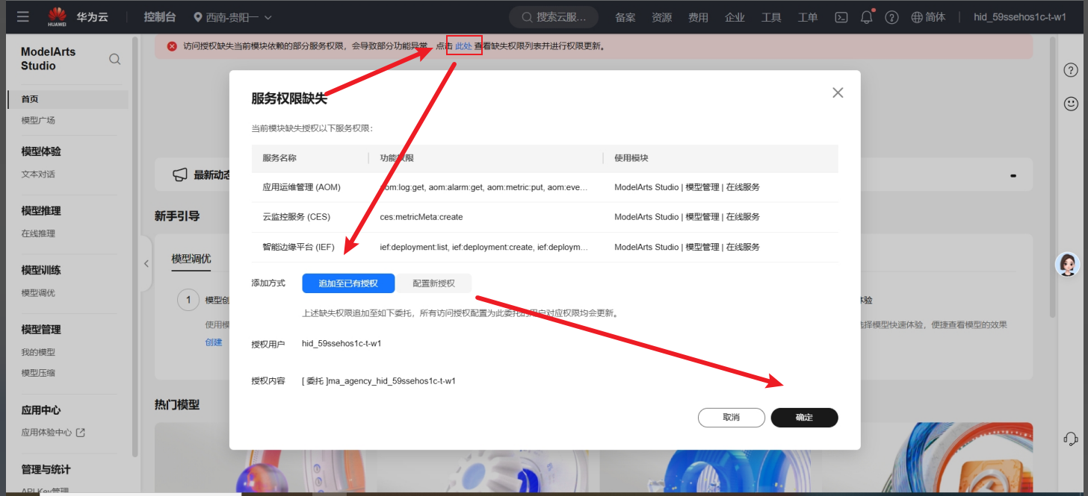Open 控制台 in the top bar
Screen dimensions: 1088x496
[x=160, y=17]
